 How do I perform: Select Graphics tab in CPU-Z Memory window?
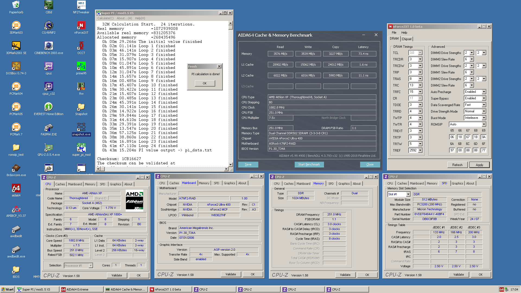tap(344, 184)
